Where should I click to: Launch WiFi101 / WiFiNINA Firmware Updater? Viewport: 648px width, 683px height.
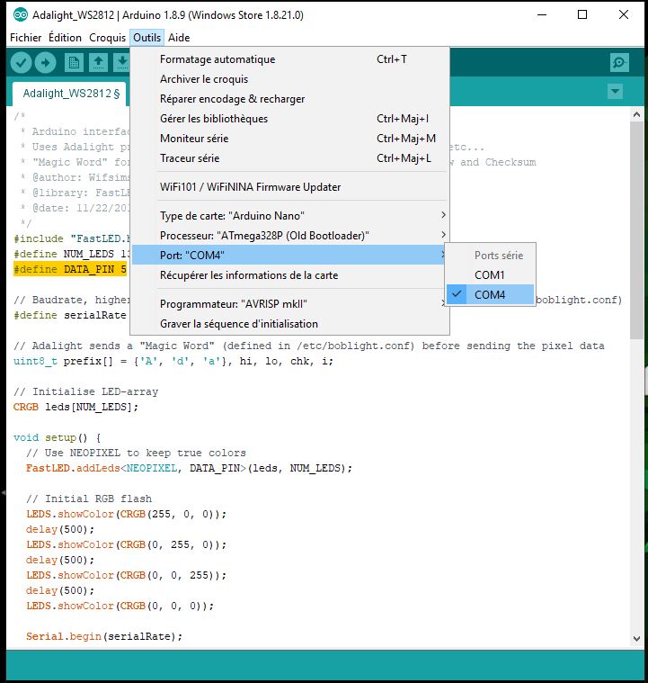[290, 187]
